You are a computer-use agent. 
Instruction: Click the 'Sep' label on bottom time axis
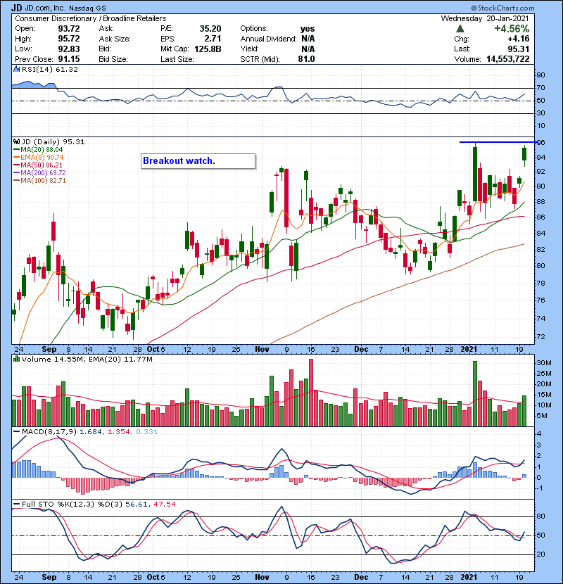49,577
